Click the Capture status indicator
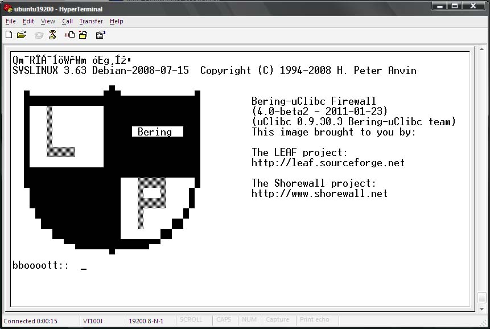The height and width of the screenshot is (329, 490). coord(278,320)
